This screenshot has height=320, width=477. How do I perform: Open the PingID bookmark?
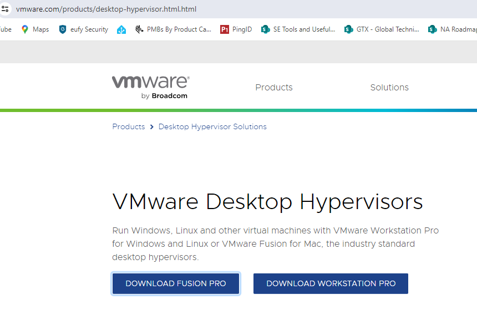pyautogui.click(x=236, y=29)
